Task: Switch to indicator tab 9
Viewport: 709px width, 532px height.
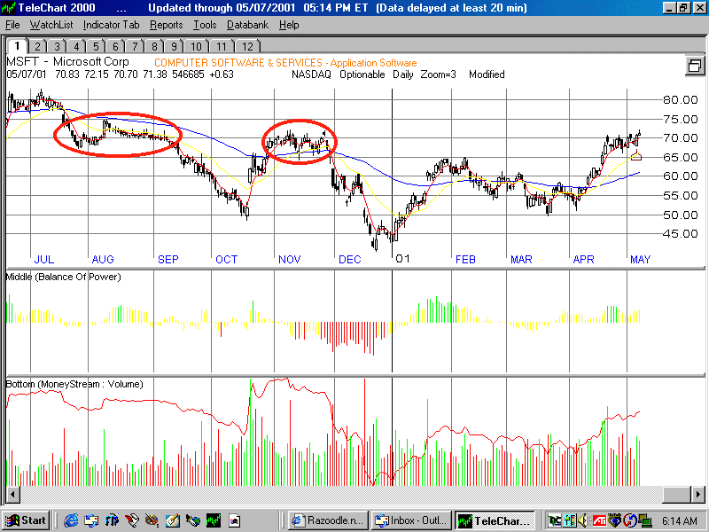Action: coord(174,47)
